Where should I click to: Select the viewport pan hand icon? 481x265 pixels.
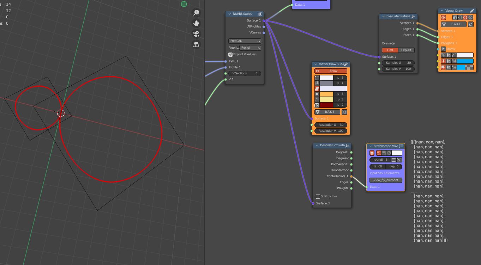tap(197, 23)
